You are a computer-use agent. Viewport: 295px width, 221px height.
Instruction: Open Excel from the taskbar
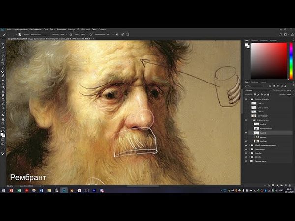pyautogui.click(x=19, y=191)
